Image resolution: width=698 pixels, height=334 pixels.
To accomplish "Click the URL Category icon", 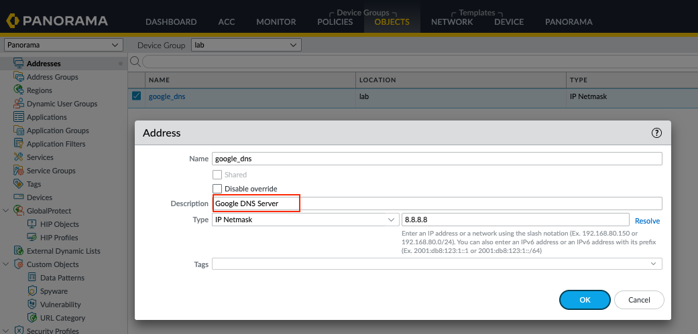I will [x=32, y=317].
